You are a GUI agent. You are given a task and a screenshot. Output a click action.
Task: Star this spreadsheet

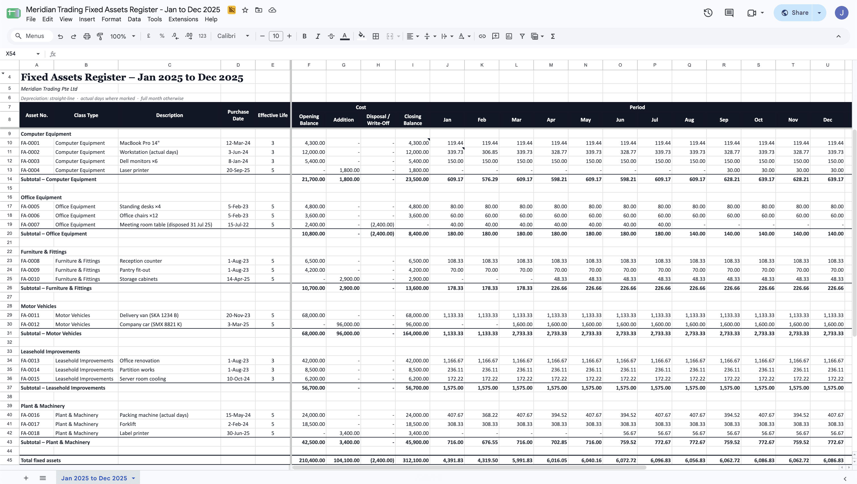coord(245,10)
